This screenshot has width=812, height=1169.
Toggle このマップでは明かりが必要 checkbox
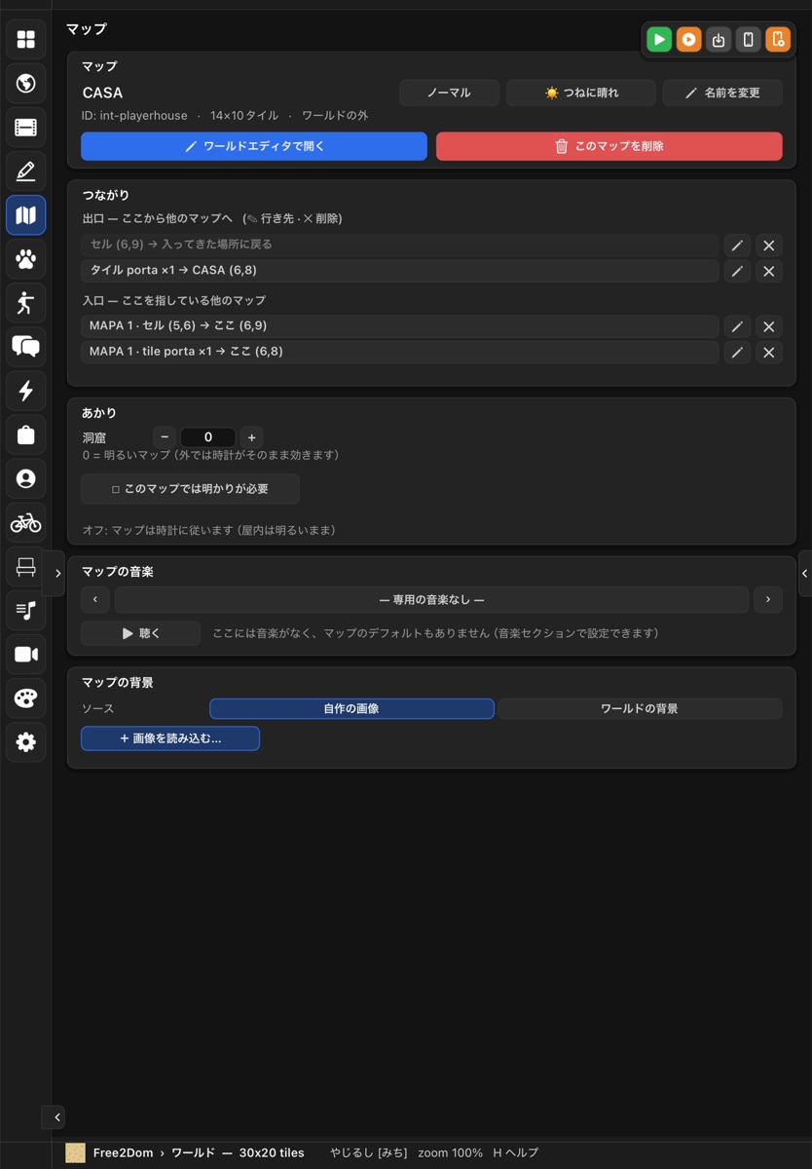190,489
